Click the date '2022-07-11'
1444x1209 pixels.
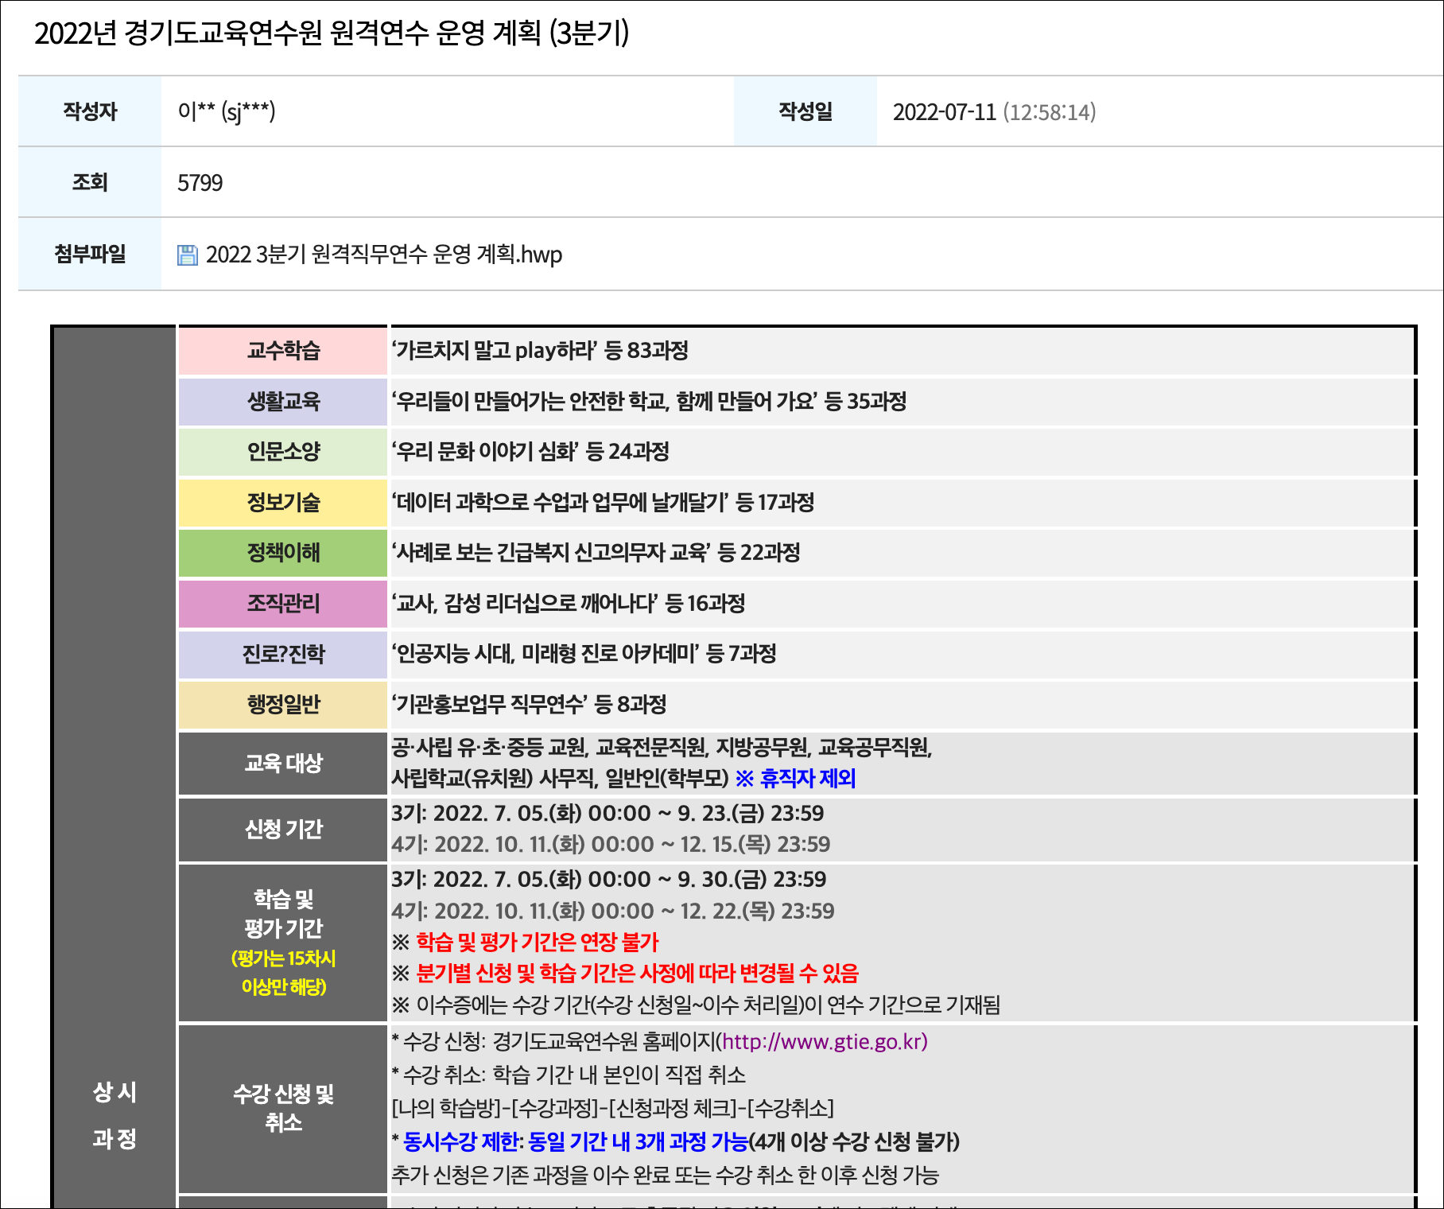[x=944, y=112]
